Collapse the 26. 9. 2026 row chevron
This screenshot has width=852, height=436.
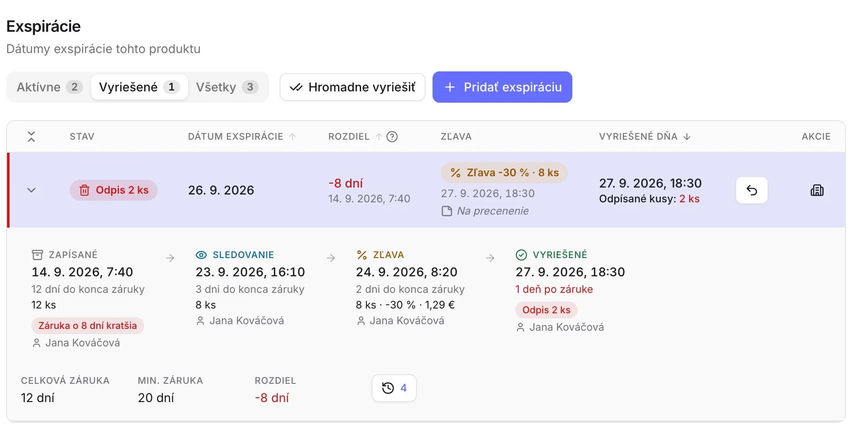point(31,190)
